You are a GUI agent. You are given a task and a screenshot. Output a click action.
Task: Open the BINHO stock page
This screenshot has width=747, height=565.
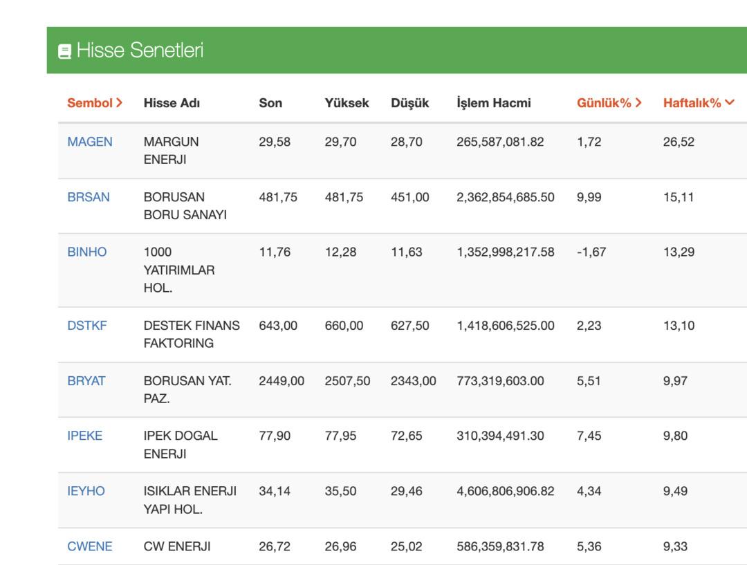click(x=87, y=252)
